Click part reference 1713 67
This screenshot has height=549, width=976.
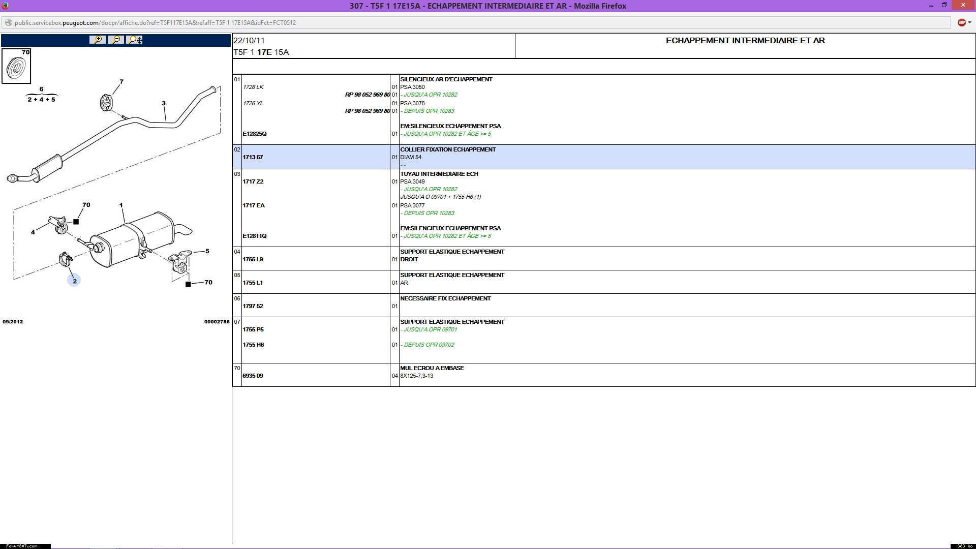coord(253,157)
